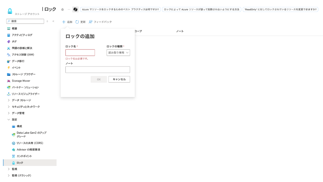This screenshot has width=323, height=182.
Task: Click the ロック名 text field
Action: pos(80,53)
